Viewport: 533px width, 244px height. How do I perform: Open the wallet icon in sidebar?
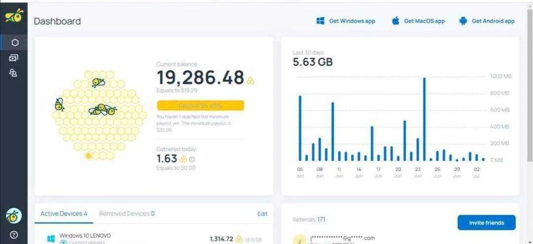coord(14,58)
